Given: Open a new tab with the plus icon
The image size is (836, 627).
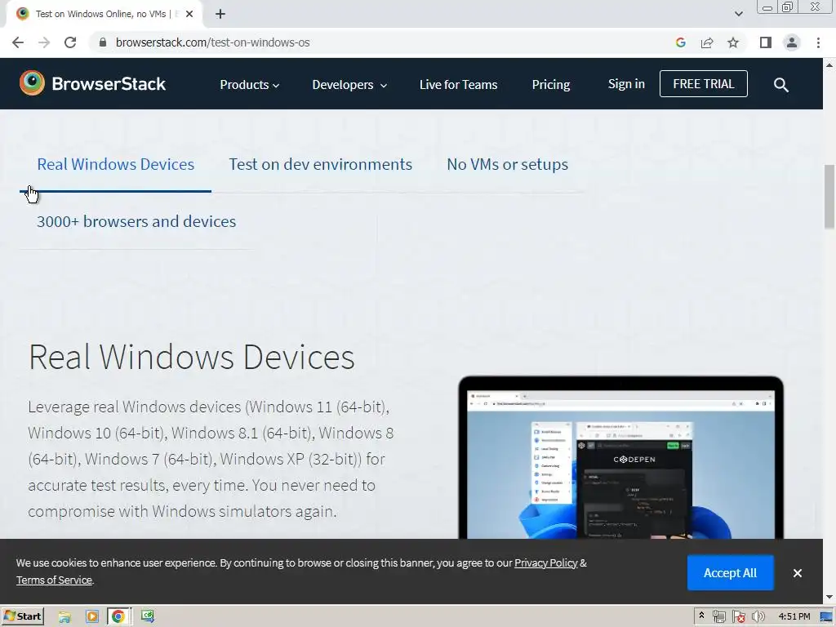Looking at the screenshot, I should [x=220, y=15].
